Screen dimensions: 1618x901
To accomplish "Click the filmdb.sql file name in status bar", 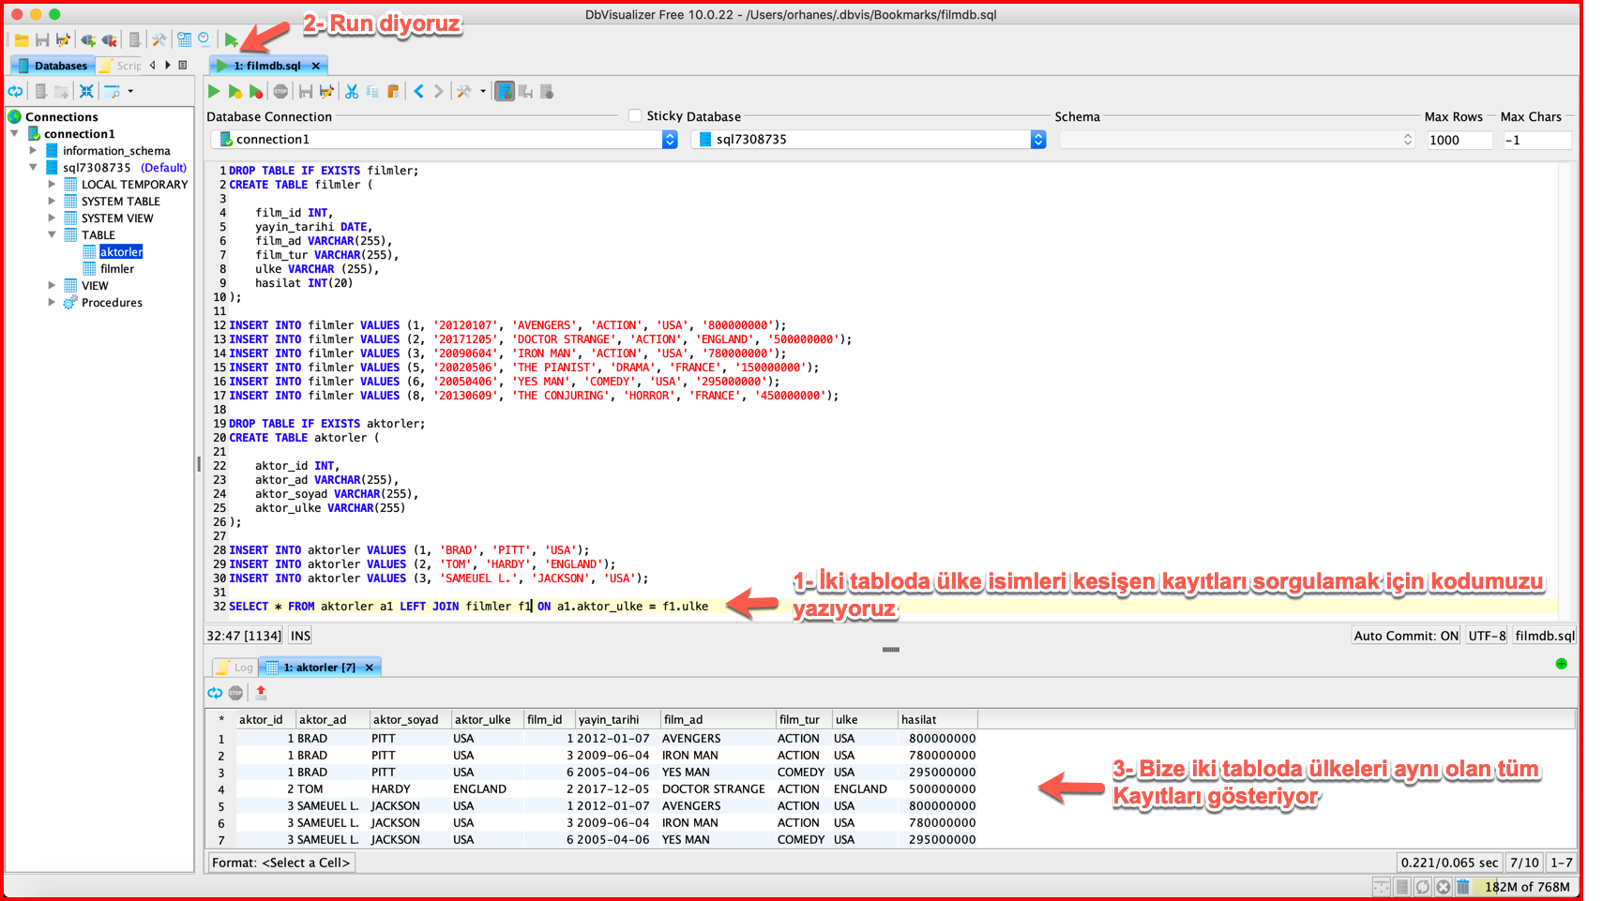I will [x=1545, y=636].
